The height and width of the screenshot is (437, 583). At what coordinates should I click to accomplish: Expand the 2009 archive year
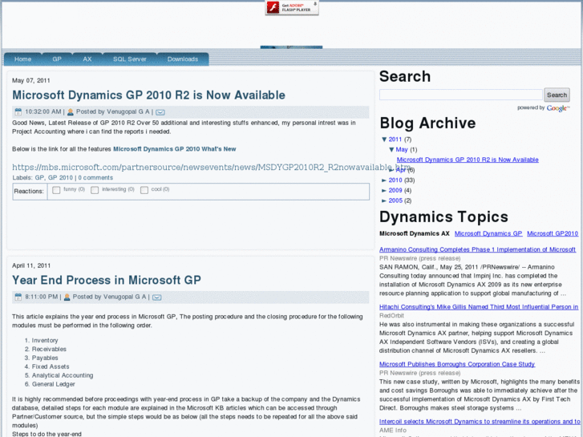384,190
